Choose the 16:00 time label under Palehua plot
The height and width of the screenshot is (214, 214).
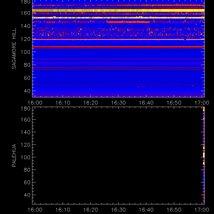(35, 210)
